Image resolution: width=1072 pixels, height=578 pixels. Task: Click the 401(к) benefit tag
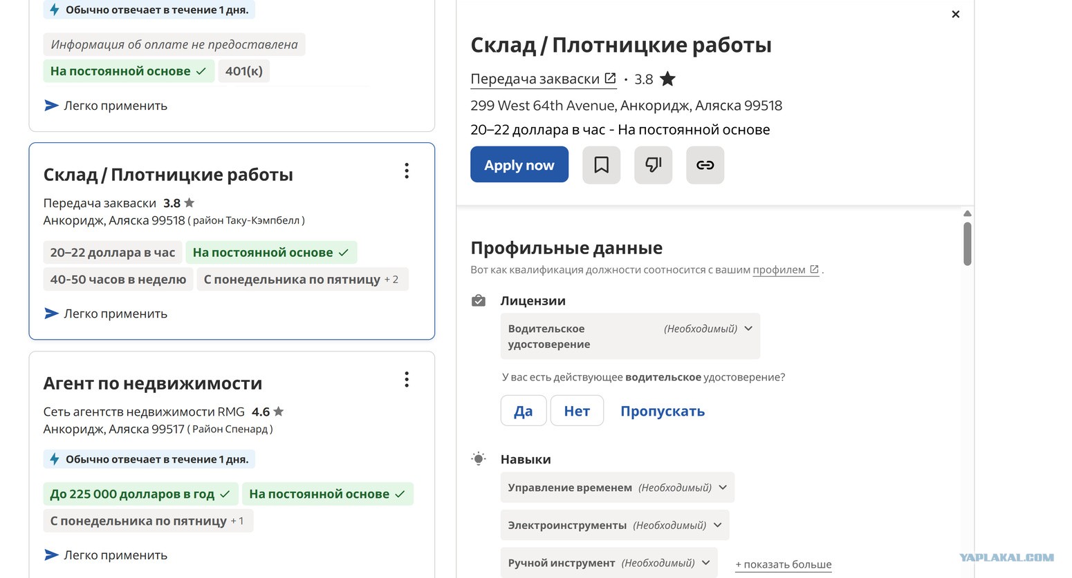(244, 70)
